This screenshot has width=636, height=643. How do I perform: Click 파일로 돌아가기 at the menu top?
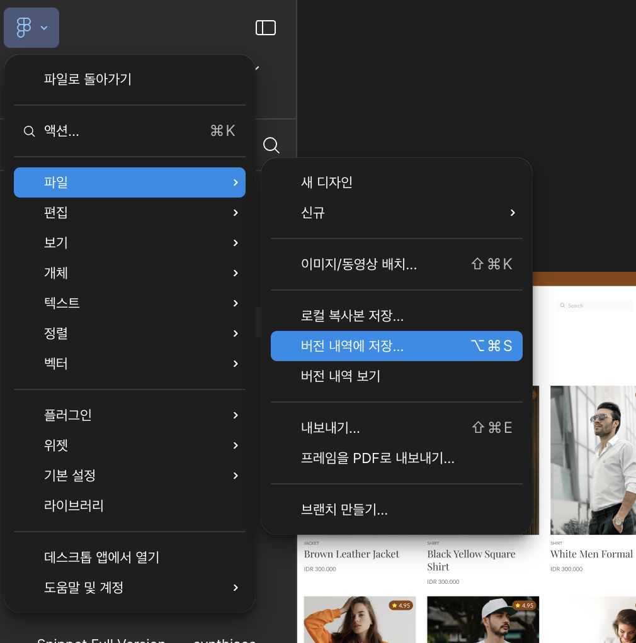[88, 80]
